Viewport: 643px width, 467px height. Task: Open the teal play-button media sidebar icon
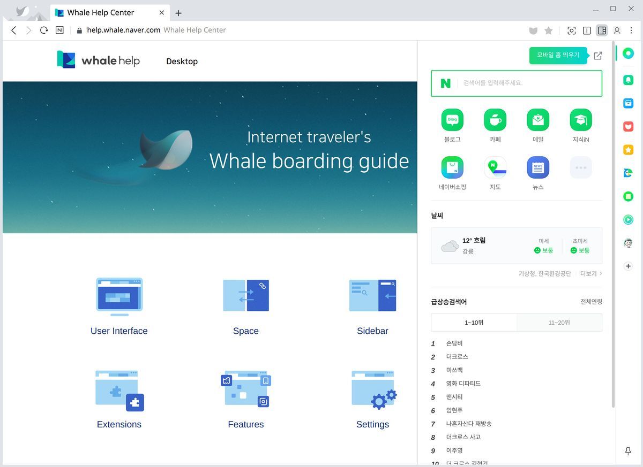(629, 219)
